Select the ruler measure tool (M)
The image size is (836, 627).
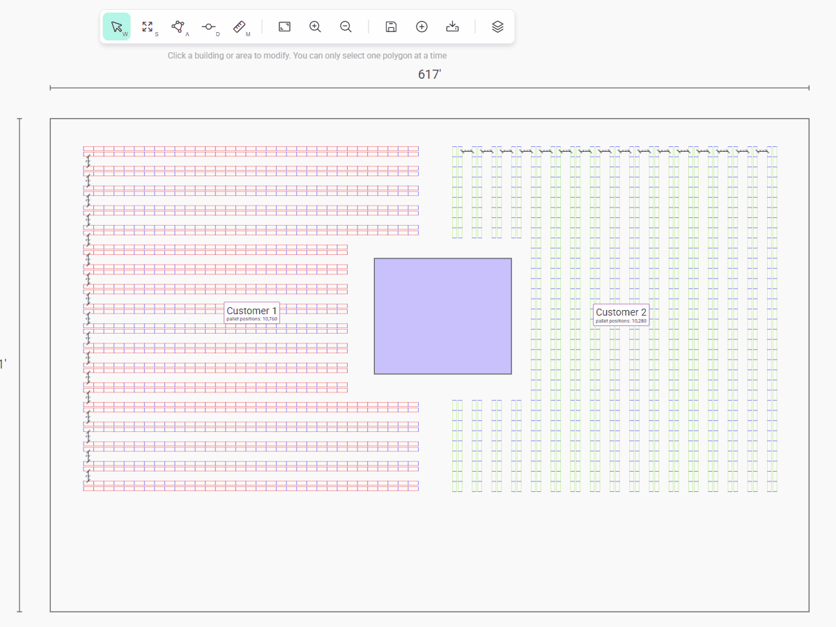pyautogui.click(x=240, y=26)
